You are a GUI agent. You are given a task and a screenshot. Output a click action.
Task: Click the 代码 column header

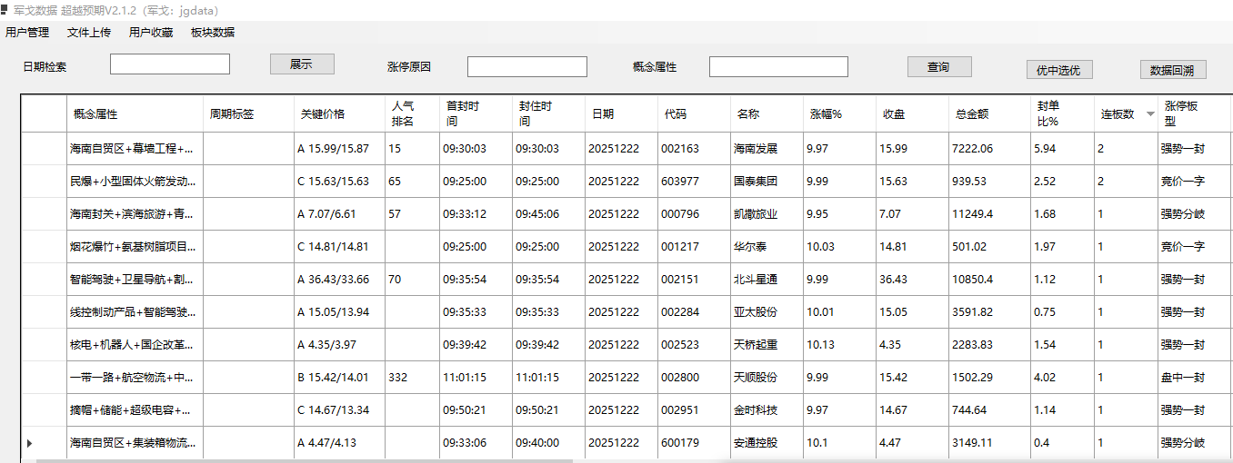coord(694,113)
